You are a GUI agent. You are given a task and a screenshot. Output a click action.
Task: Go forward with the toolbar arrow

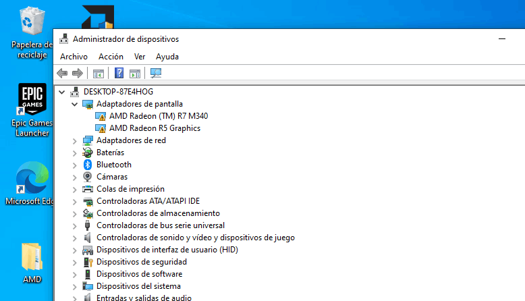pos(78,73)
